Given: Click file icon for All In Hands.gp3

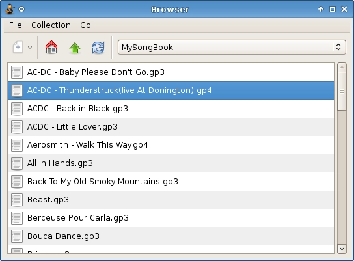Looking at the screenshot, I should click(x=17, y=163).
